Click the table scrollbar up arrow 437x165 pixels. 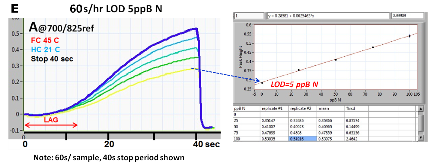[x=421, y=108]
